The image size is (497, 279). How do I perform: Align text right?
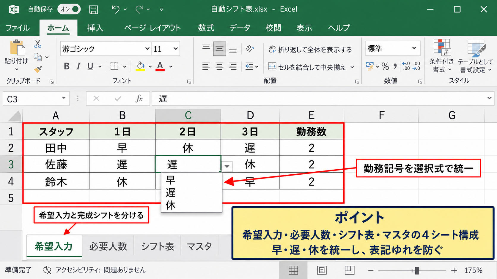[x=233, y=66]
